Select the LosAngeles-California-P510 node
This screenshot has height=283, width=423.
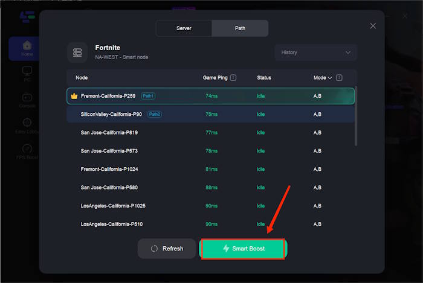click(x=210, y=224)
